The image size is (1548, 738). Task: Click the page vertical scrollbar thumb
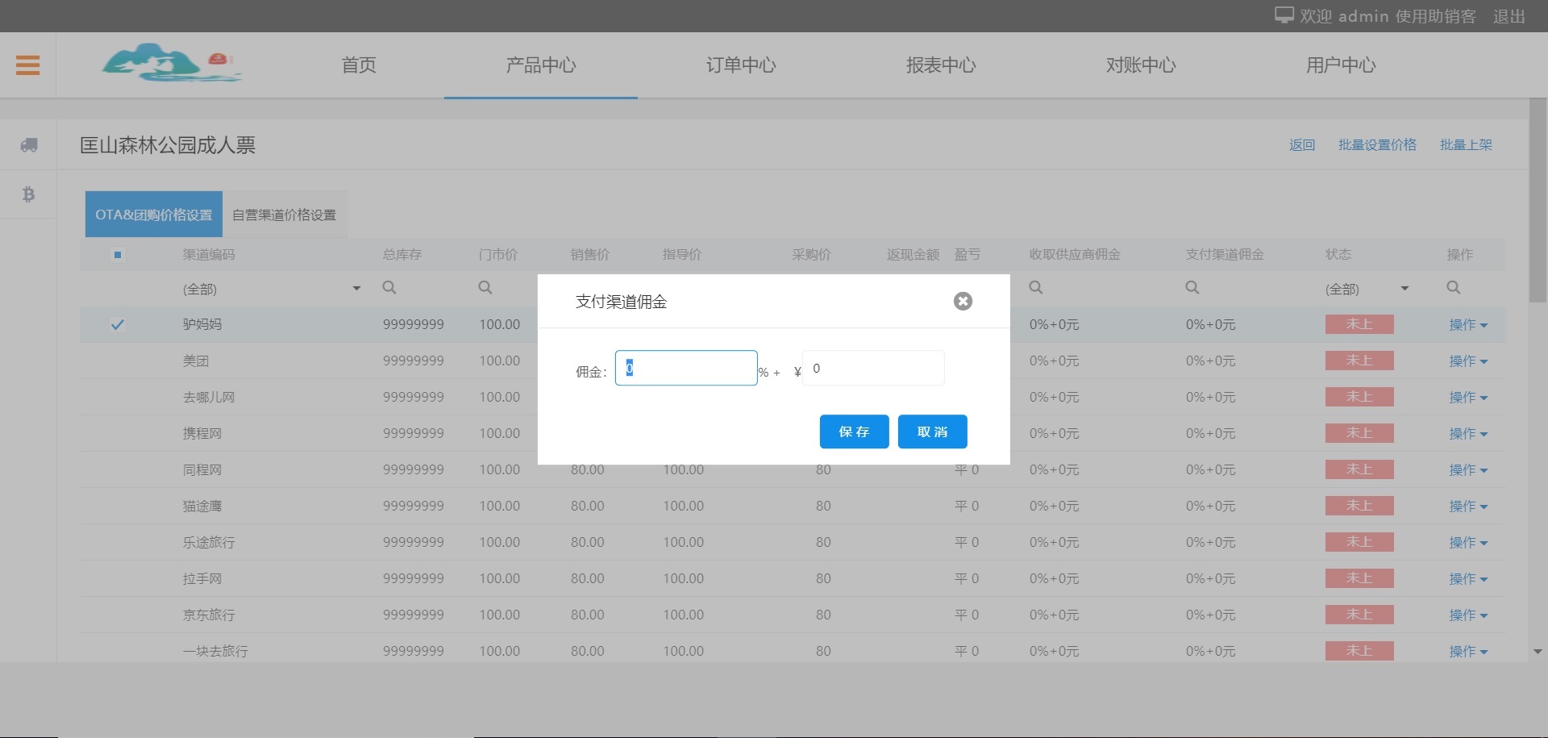1537,202
